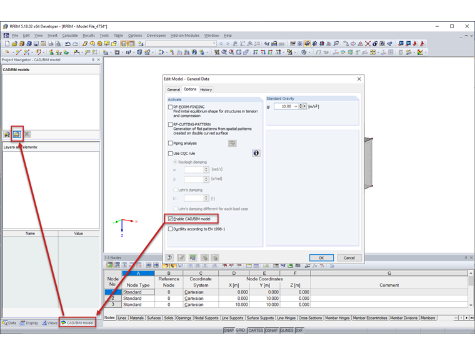The height and width of the screenshot is (356, 475).
Task: Click the red X delete icon in top toolbar
Action: [x=367, y=44]
